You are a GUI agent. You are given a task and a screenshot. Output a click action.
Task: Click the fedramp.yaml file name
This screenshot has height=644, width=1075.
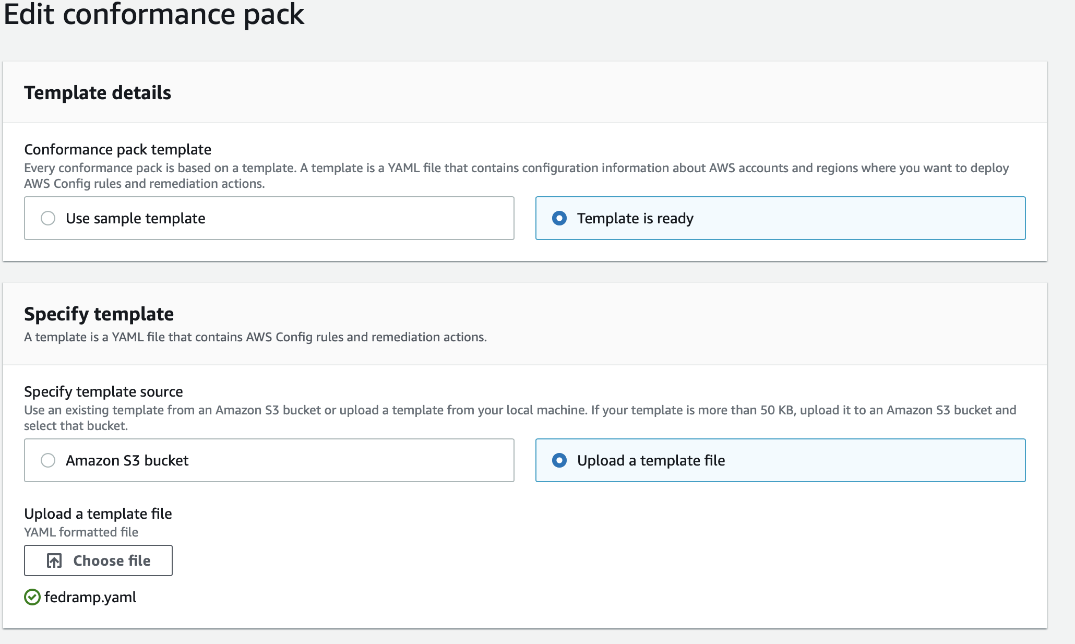click(x=90, y=597)
